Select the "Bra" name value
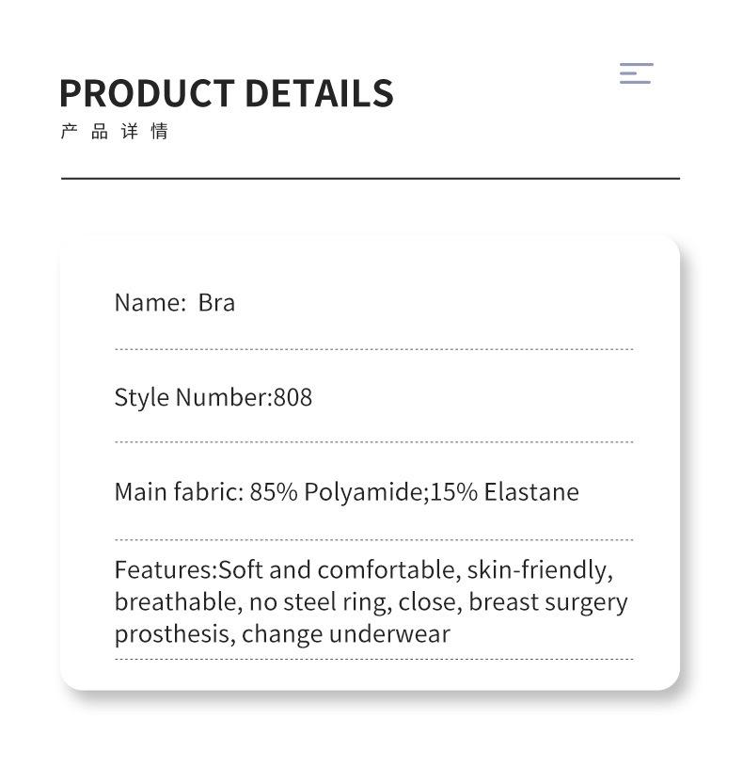 click(x=216, y=302)
